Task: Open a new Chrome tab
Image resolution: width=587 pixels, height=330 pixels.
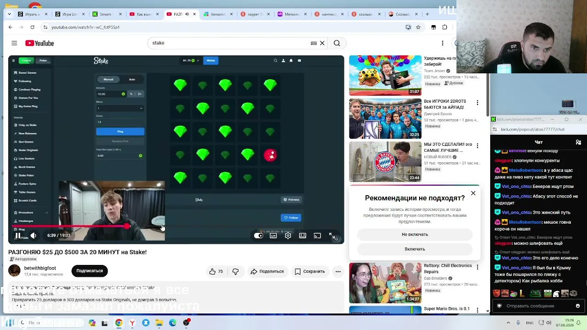Action: (x=427, y=14)
